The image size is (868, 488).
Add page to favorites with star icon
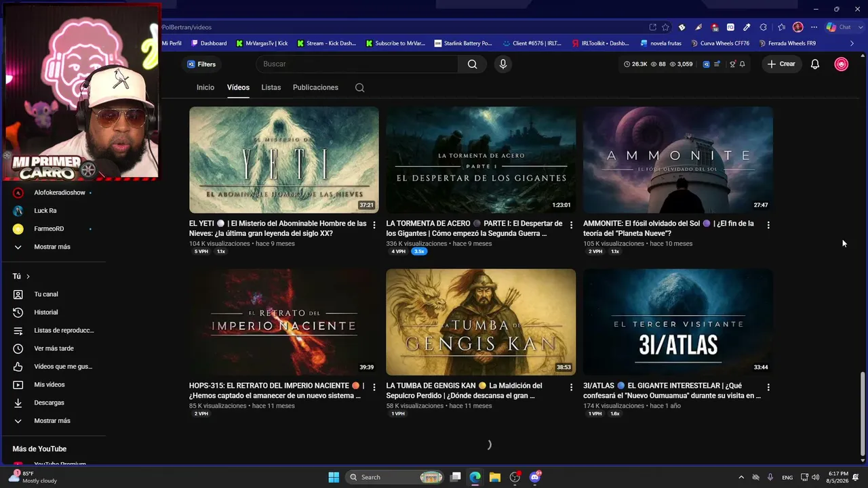665,27
